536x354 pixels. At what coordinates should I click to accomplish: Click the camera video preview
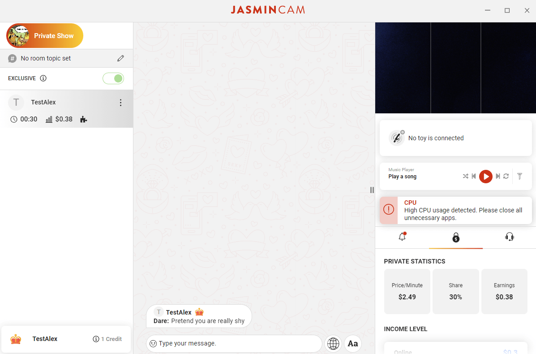[x=456, y=68]
